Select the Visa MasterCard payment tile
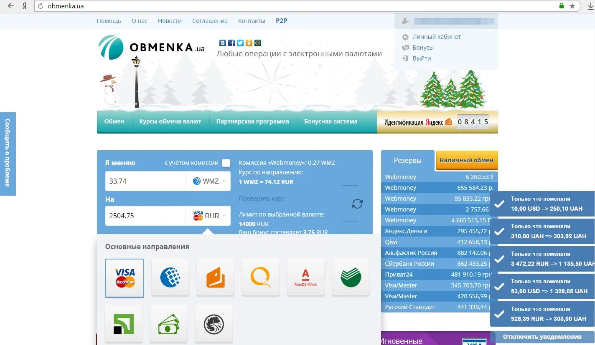Viewport: 595px width, 345px height. pos(125,278)
